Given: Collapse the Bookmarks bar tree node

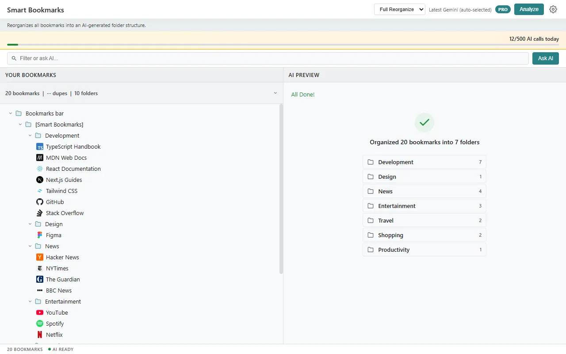Looking at the screenshot, I should (x=11, y=113).
